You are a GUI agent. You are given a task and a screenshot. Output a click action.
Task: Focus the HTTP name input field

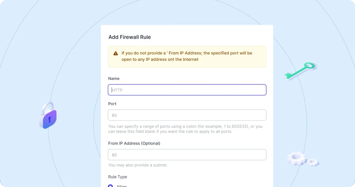[x=187, y=90]
